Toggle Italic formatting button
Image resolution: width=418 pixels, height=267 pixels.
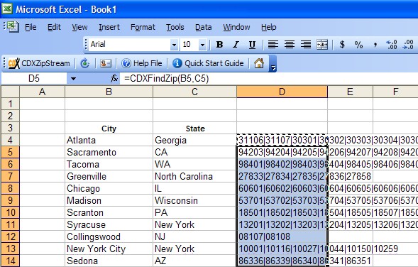pos(236,45)
